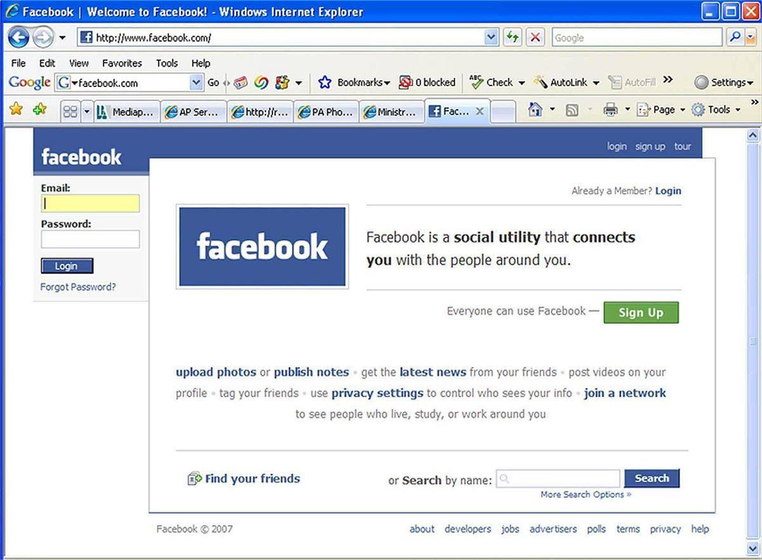Click the Print printer icon
The width and height of the screenshot is (762, 560).
tap(610, 110)
